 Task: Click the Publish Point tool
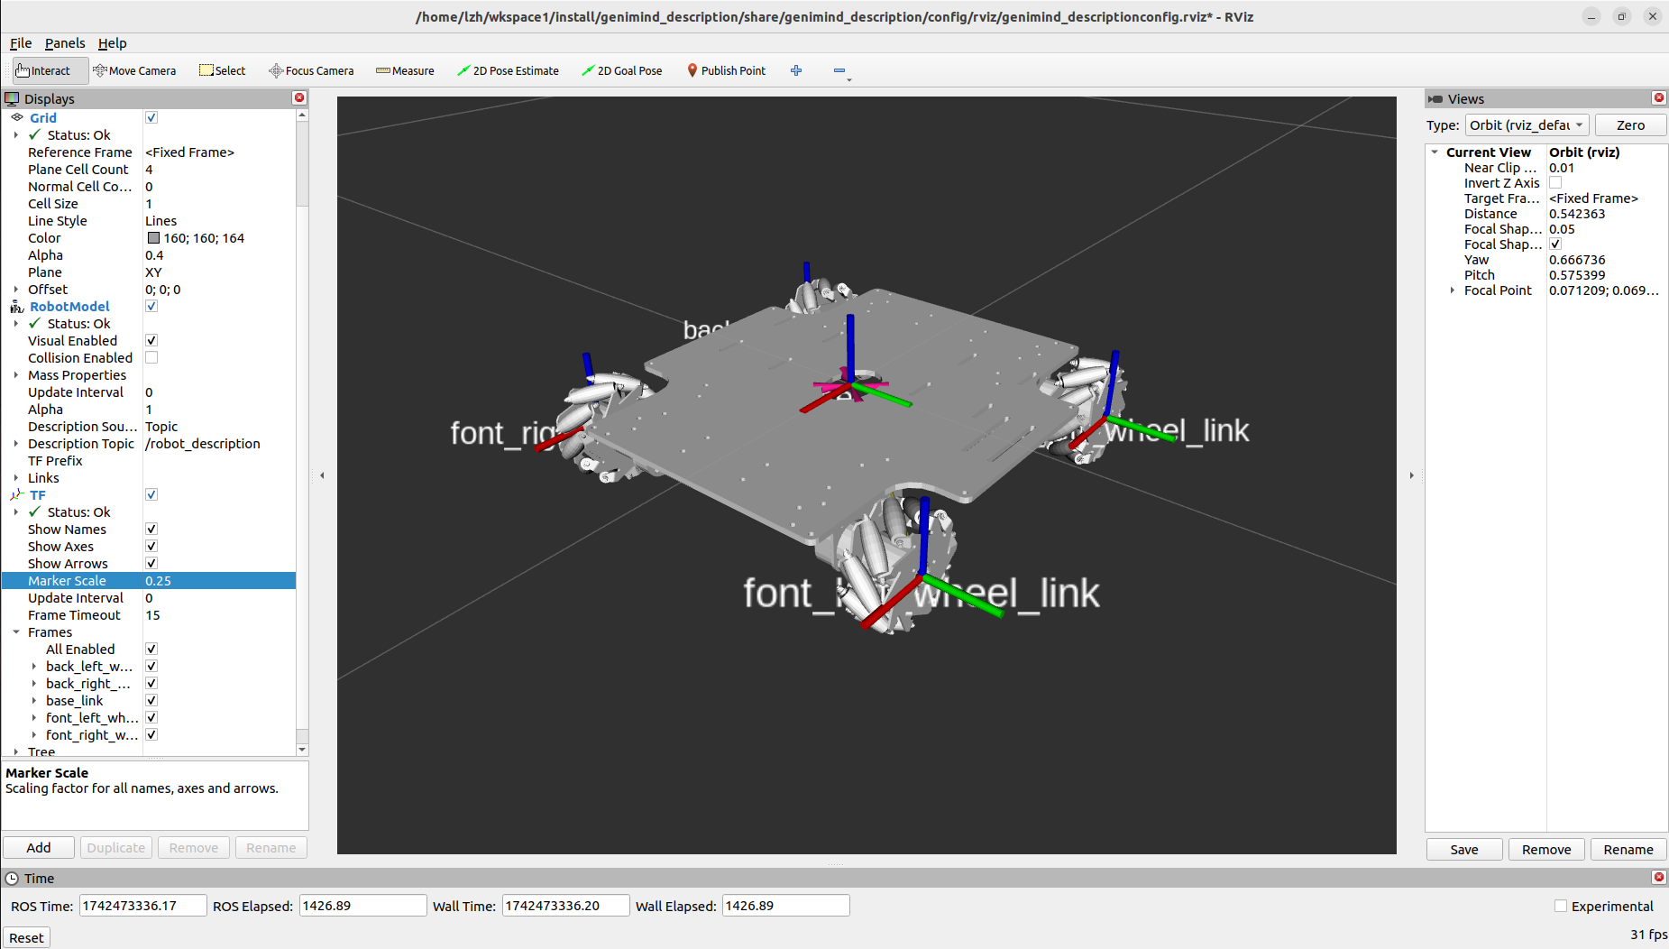click(726, 70)
